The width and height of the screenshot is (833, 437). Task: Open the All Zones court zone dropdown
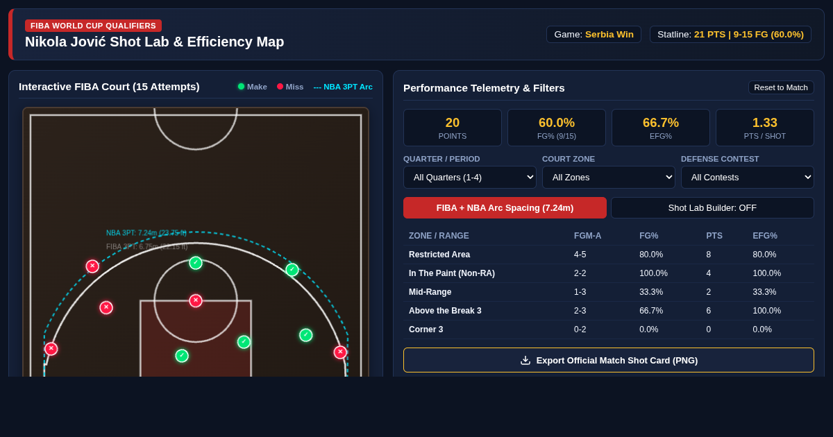pos(609,177)
